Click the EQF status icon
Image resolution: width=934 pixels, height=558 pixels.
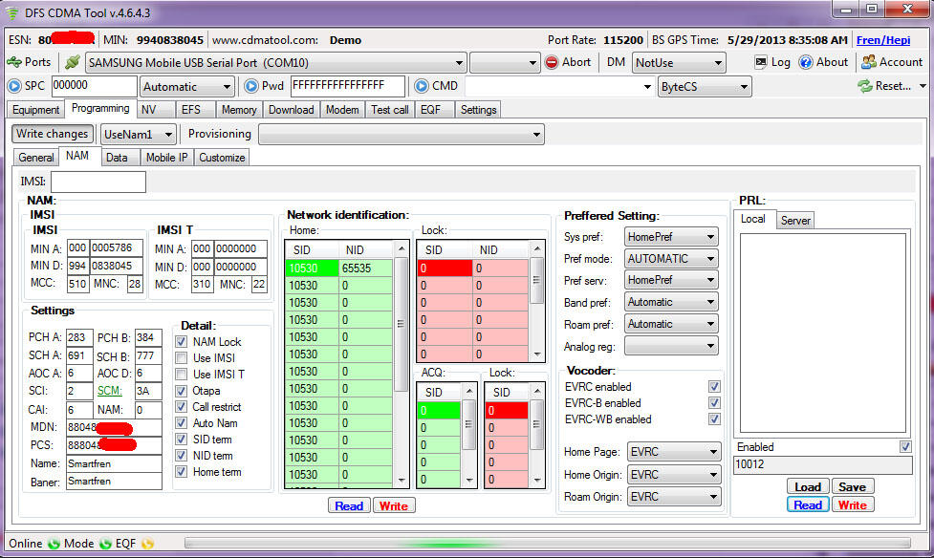147,543
